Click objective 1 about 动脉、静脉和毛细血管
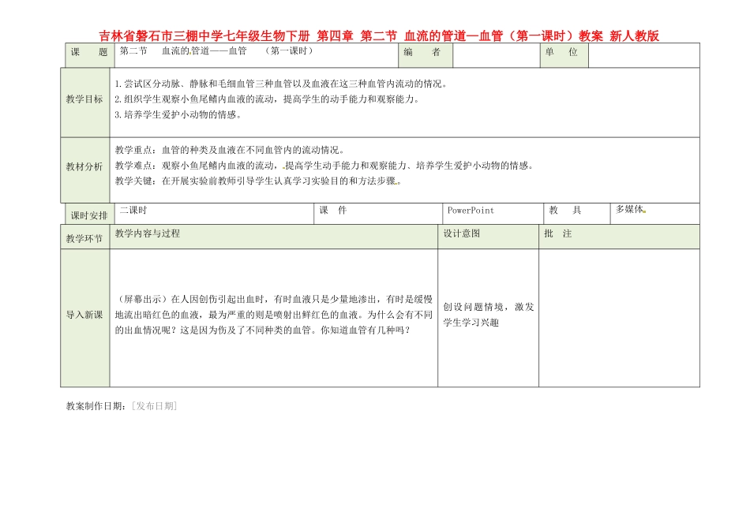 (x=281, y=84)
